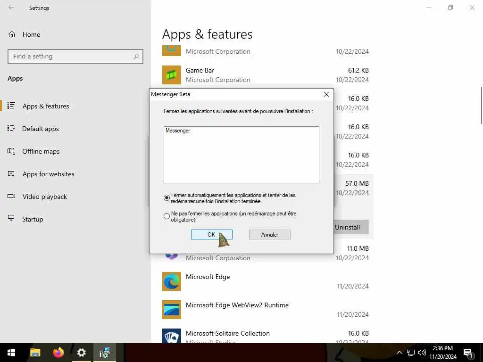Click the Solitaire Collection cards icon
Image resolution: width=483 pixels, height=362 pixels.
coord(172,336)
